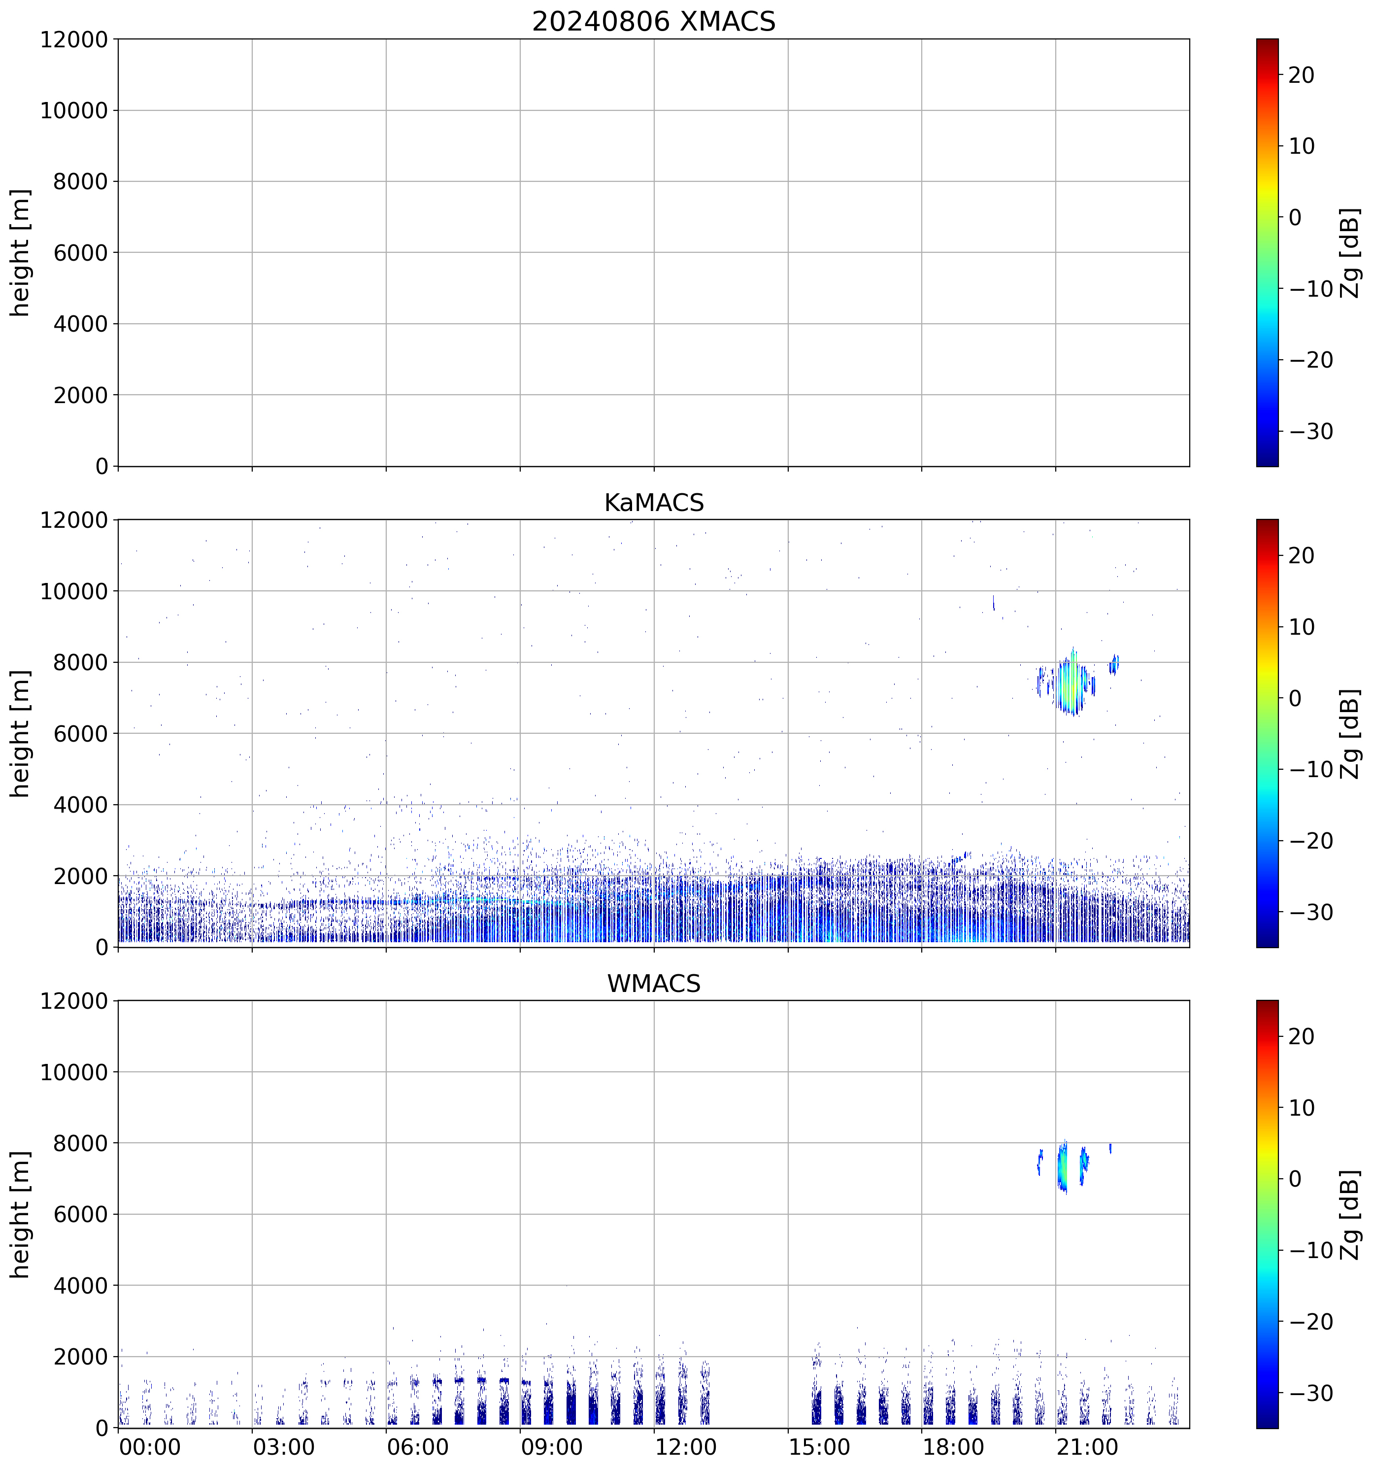Click the 21:00 time axis label
The width and height of the screenshot is (1373, 1469).
[x=1086, y=1447]
